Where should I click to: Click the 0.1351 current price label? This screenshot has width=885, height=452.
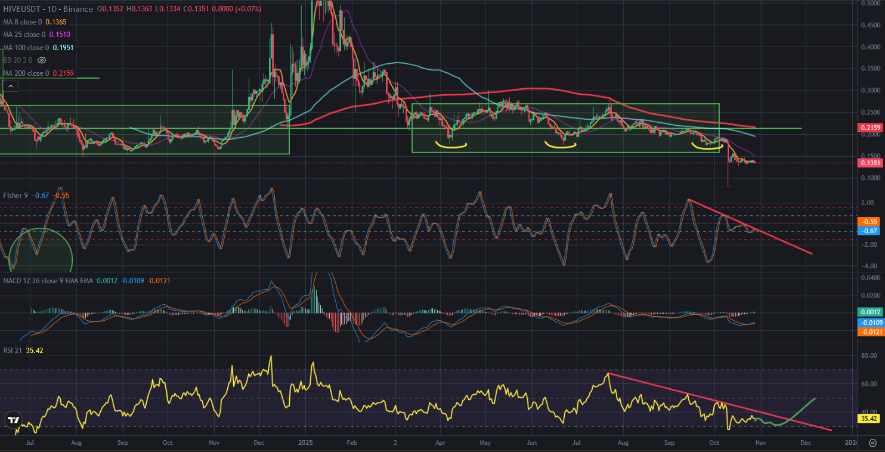click(x=870, y=163)
